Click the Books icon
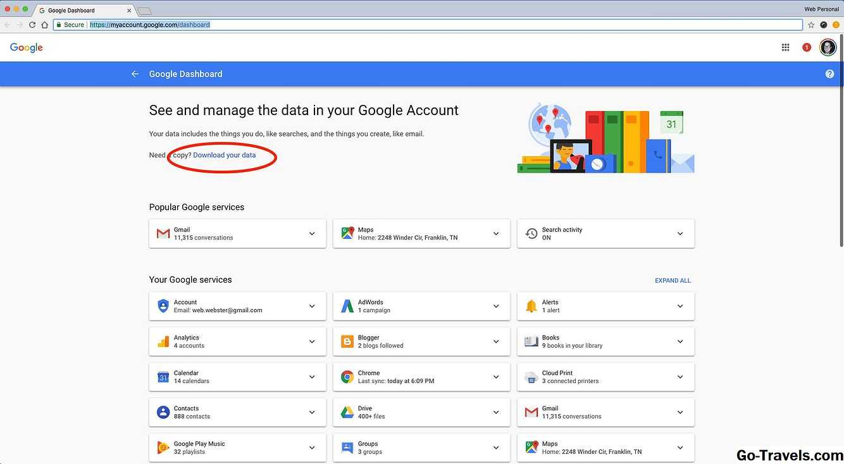 [x=531, y=341]
